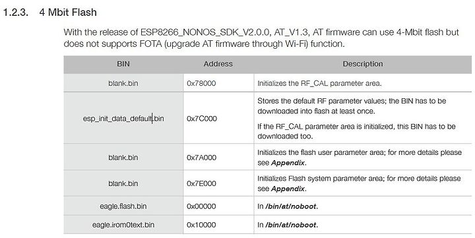Click the Description column header
Screen dimensions: 475x238
pos(363,64)
